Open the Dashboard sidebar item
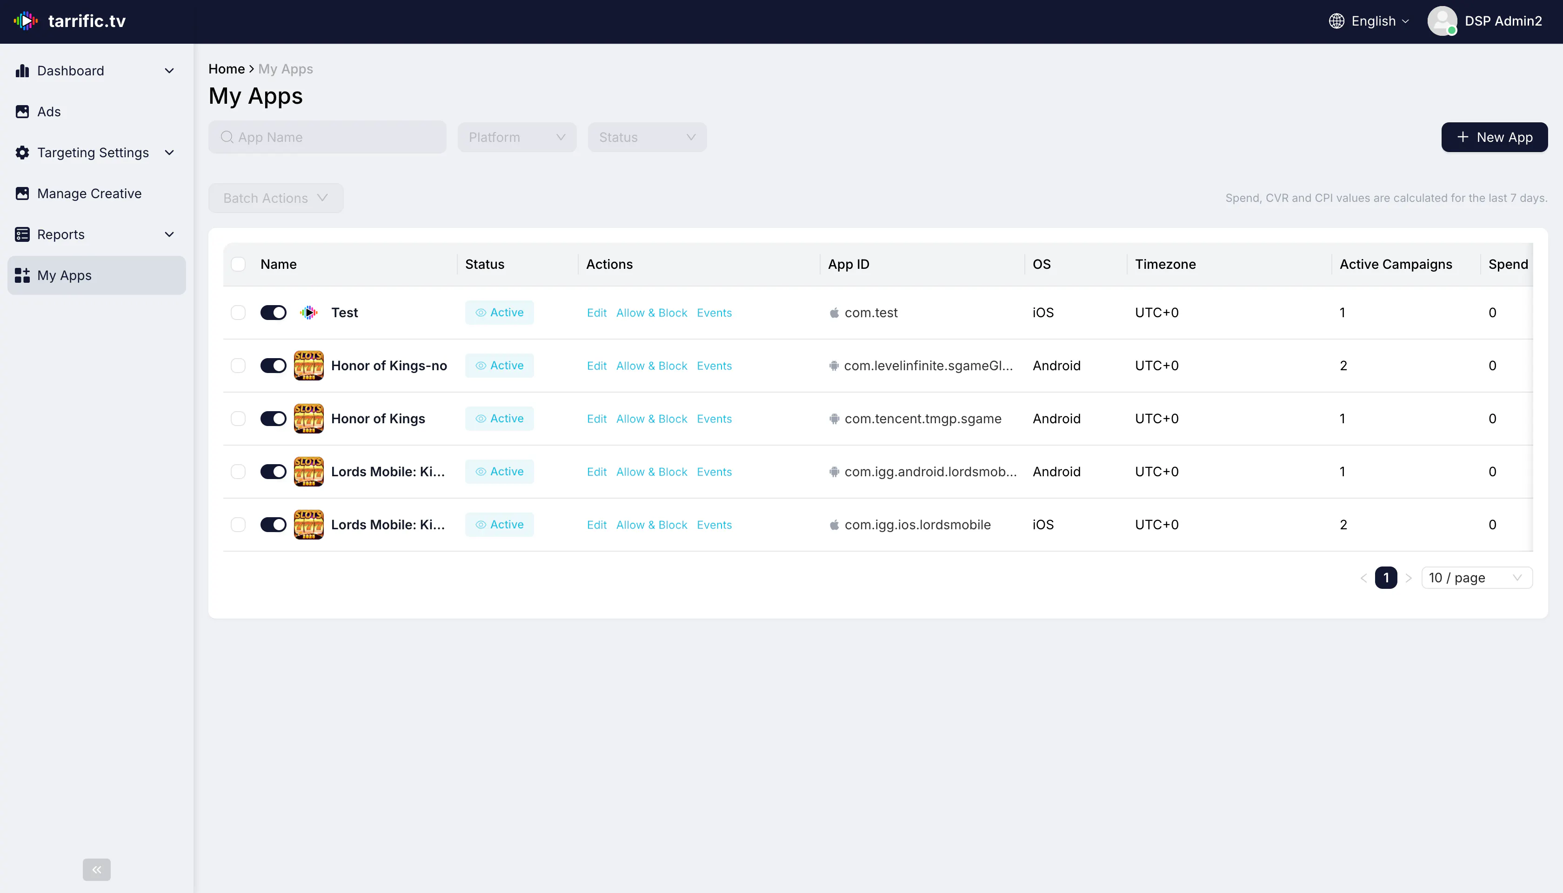This screenshot has width=1563, height=893. (96, 71)
